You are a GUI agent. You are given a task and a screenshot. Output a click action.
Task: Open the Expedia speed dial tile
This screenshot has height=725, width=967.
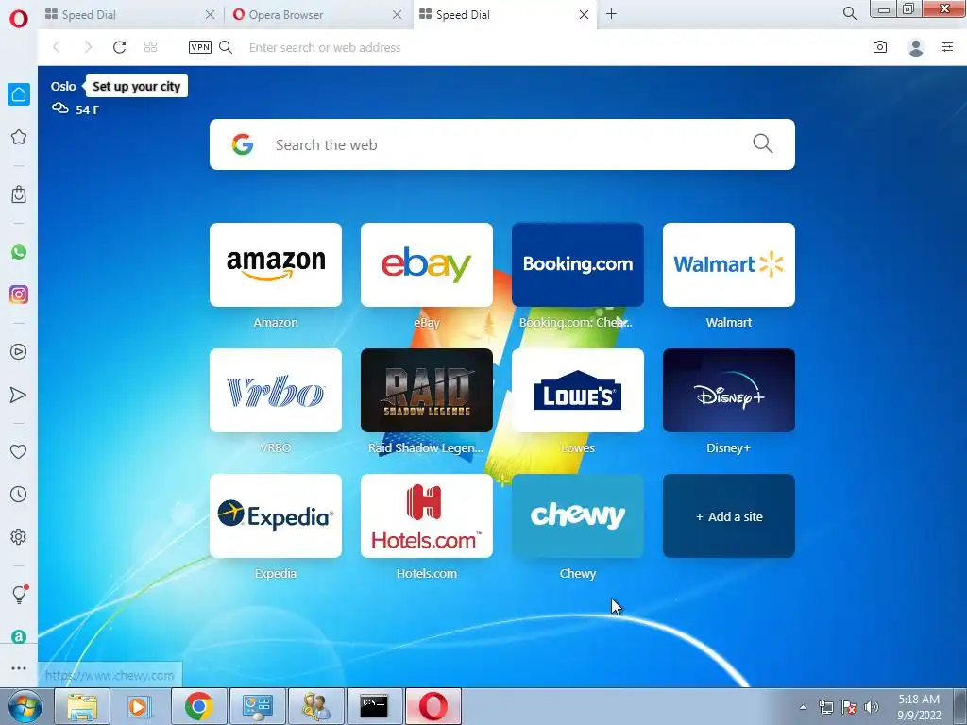(x=276, y=516)
